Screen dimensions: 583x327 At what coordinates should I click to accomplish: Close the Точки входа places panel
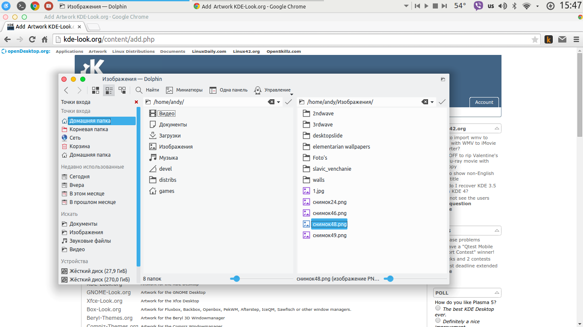136,102
